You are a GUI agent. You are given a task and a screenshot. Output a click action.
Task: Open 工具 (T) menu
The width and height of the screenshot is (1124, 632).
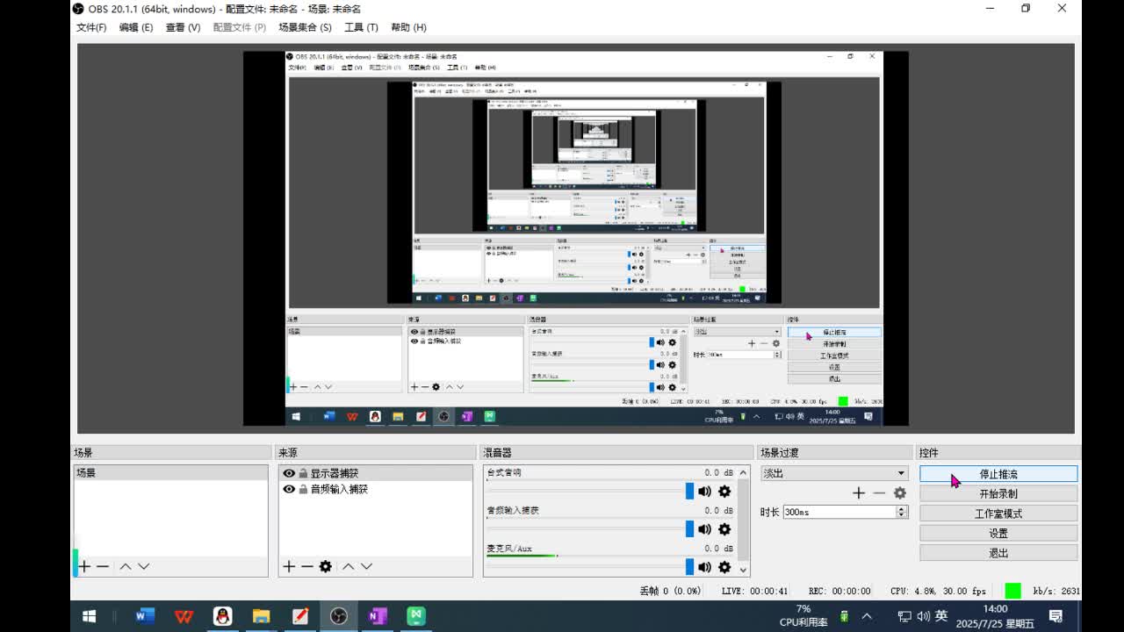(x=361, y=27)
